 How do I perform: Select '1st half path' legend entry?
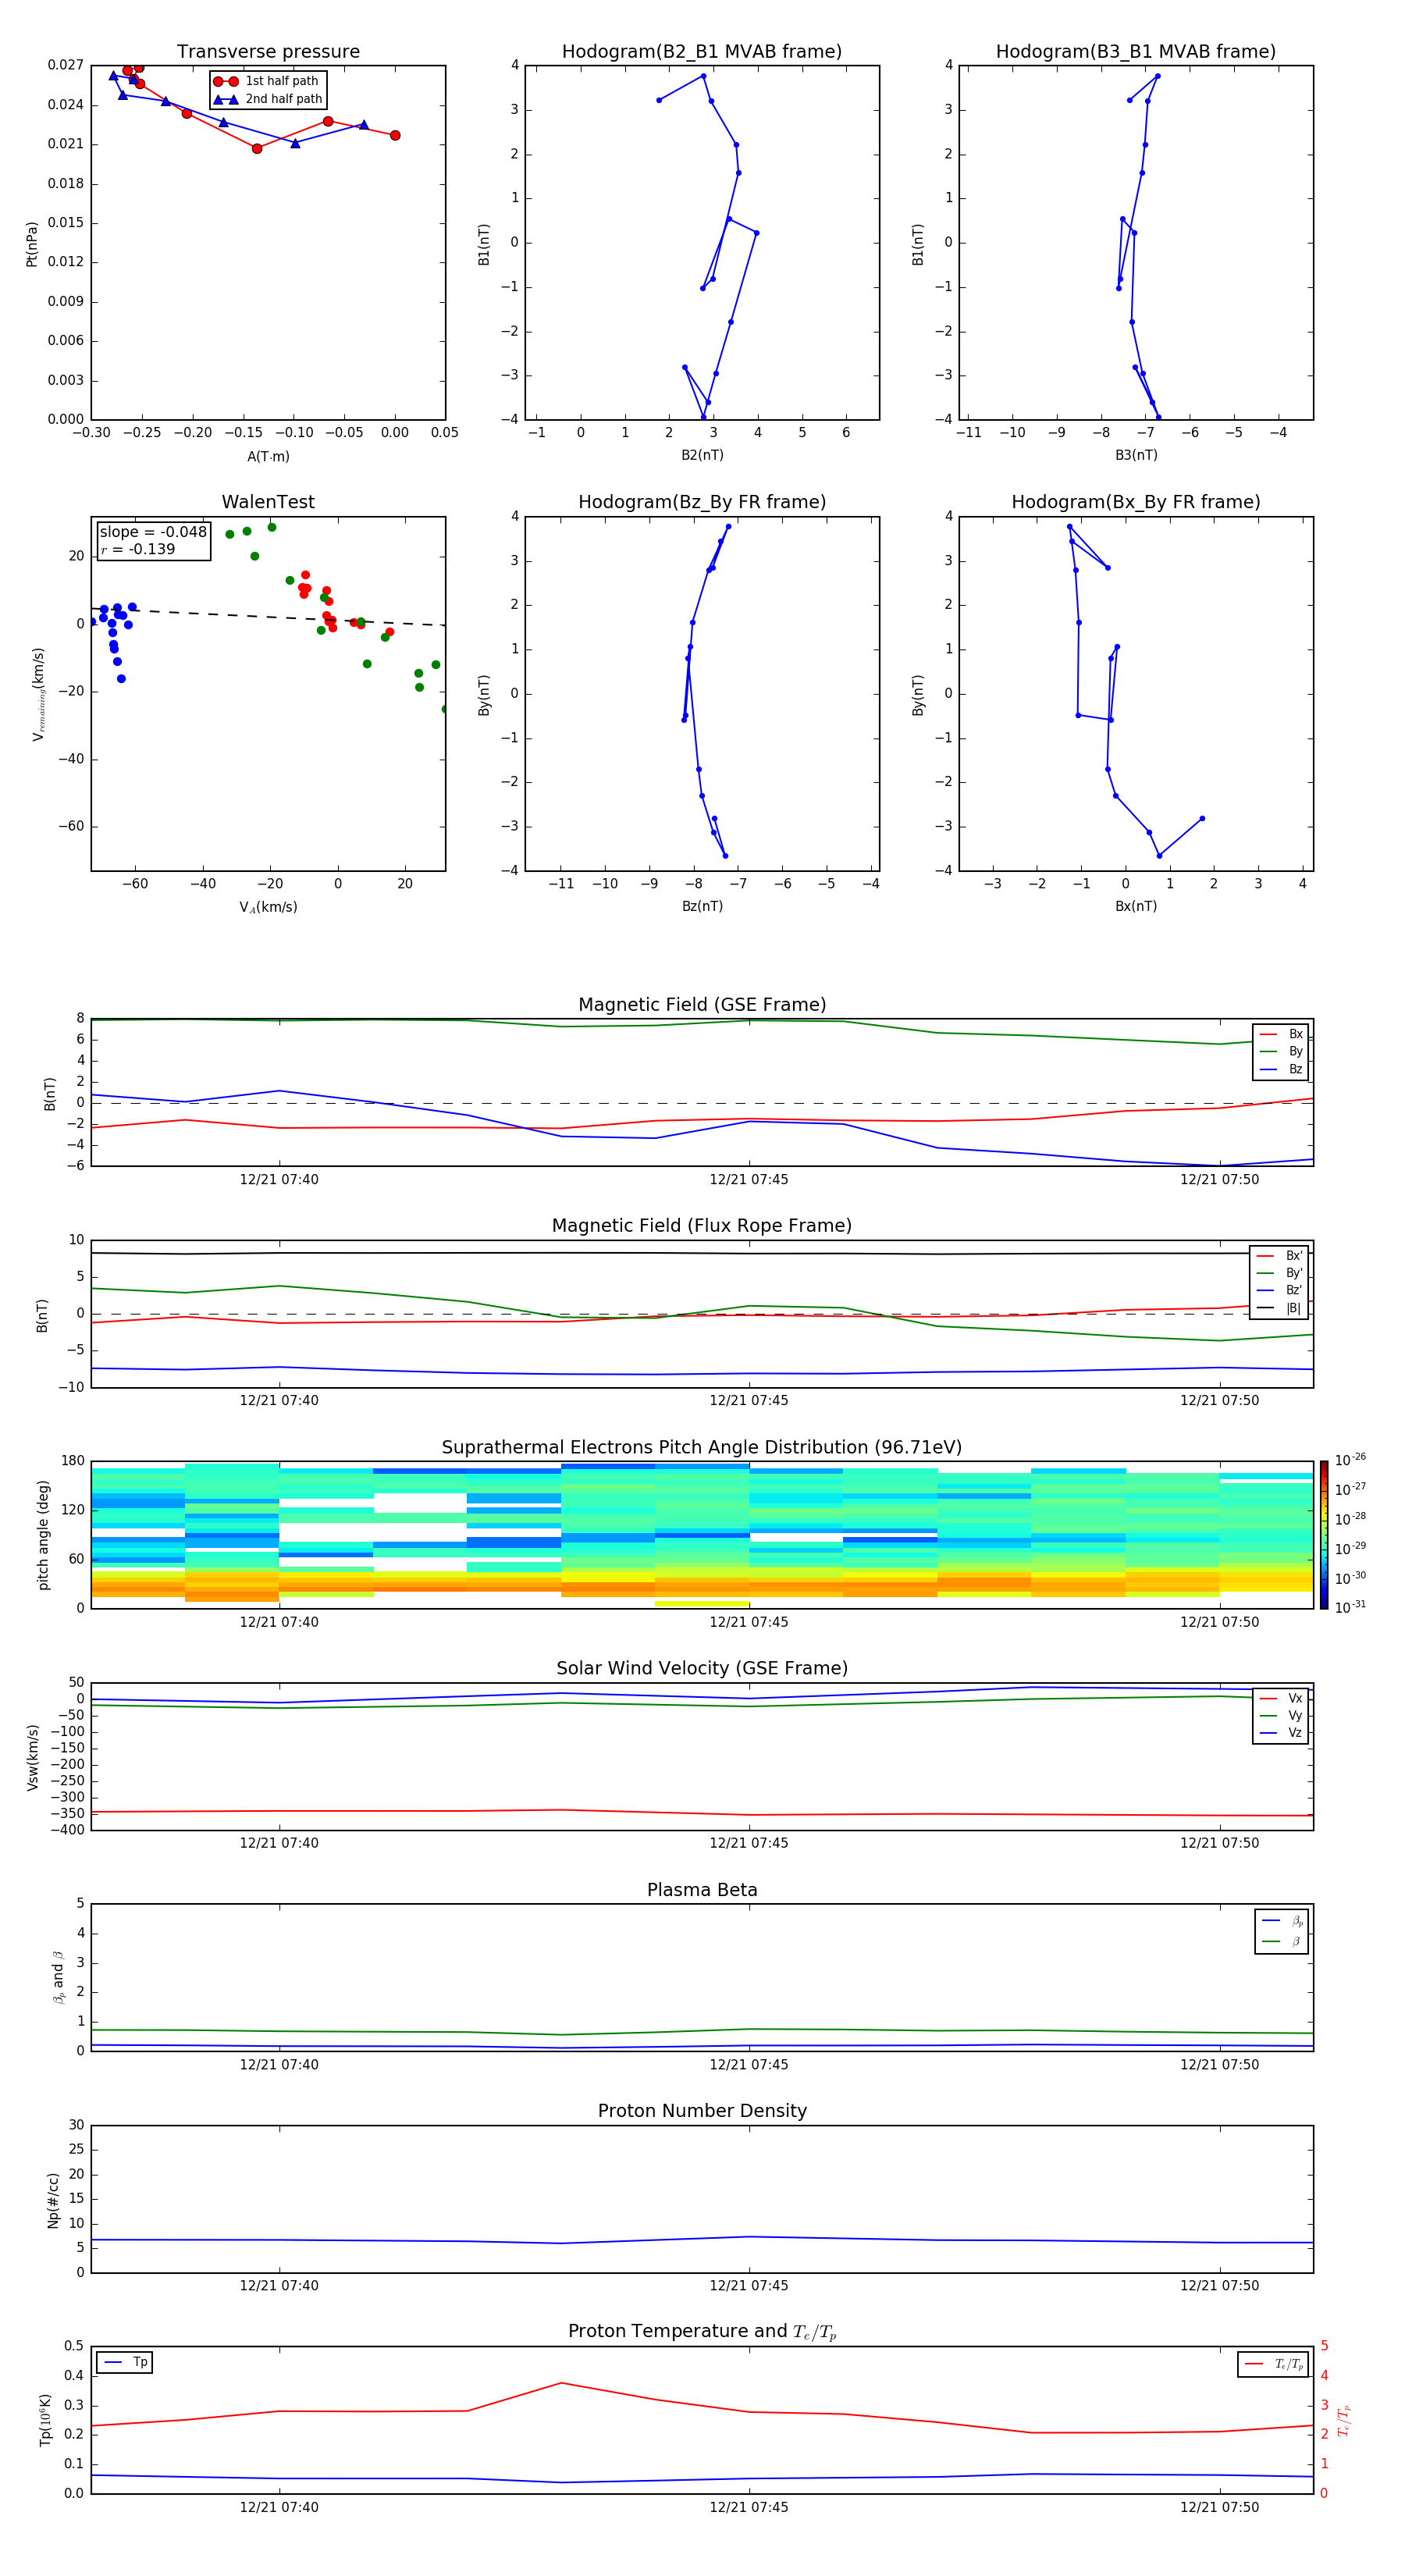coord(266,81)
